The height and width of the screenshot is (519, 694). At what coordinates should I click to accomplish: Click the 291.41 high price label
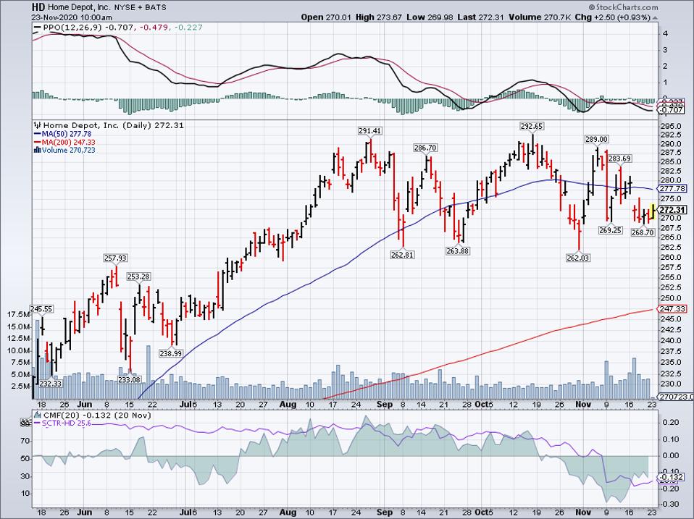click(x=369, y=131)
